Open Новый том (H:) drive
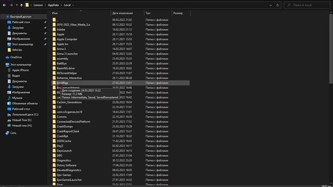This screenshot has height=187, width=333. (x=22, y=126)
